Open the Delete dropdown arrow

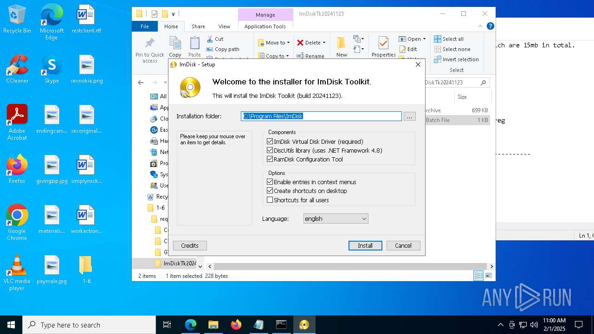click(324, 43)
